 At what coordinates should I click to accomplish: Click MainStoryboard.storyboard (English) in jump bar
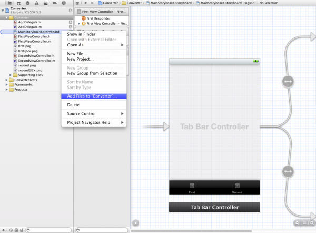[x=226, y=3]
